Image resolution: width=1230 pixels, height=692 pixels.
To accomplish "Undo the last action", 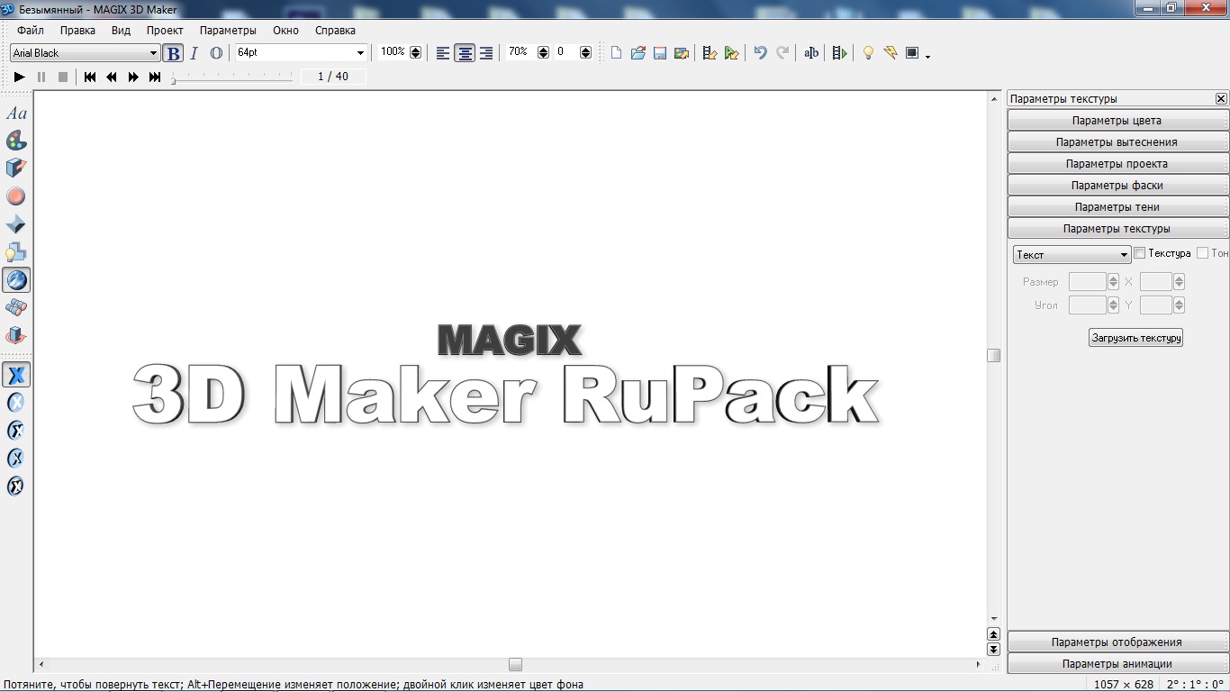I will [x=760, y=53].
